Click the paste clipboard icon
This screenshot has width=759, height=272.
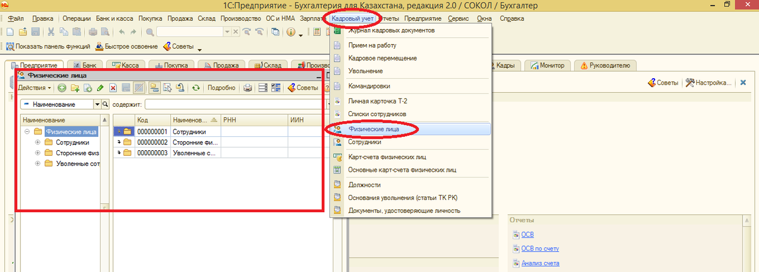click(77, 32)
